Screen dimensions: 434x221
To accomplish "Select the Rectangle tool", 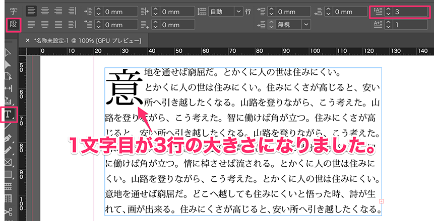I will coord(8,174).
